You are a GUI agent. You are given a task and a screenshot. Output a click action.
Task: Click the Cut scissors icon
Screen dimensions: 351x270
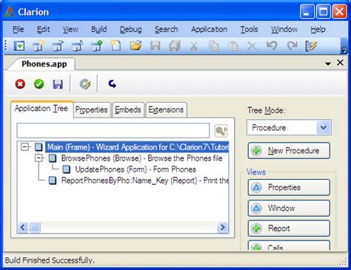point(194,46)
